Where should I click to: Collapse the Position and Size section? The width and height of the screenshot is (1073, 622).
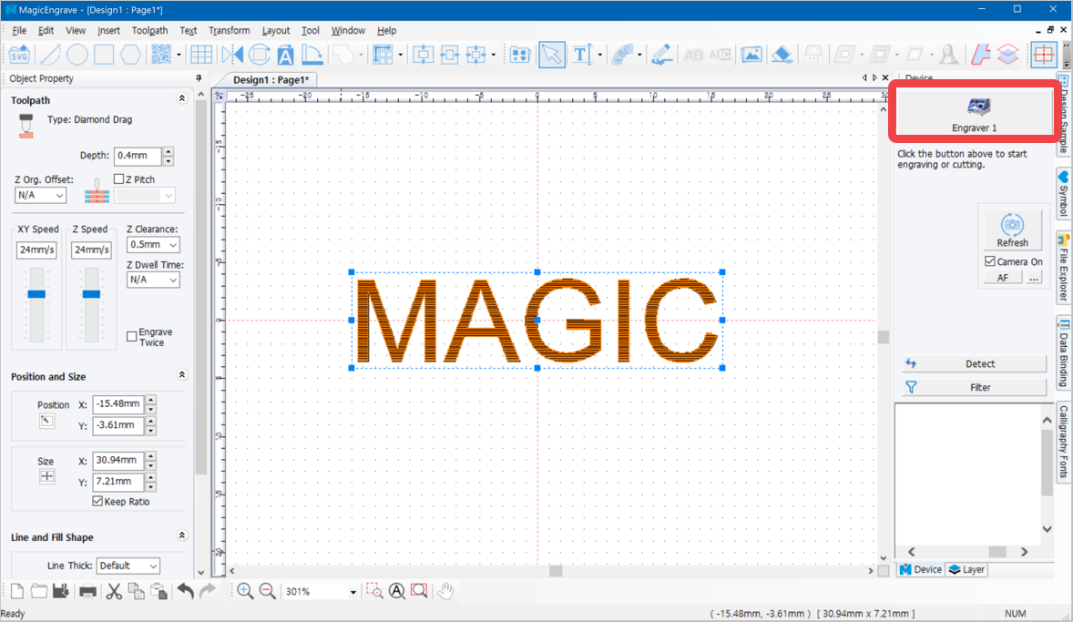(182, 375)
